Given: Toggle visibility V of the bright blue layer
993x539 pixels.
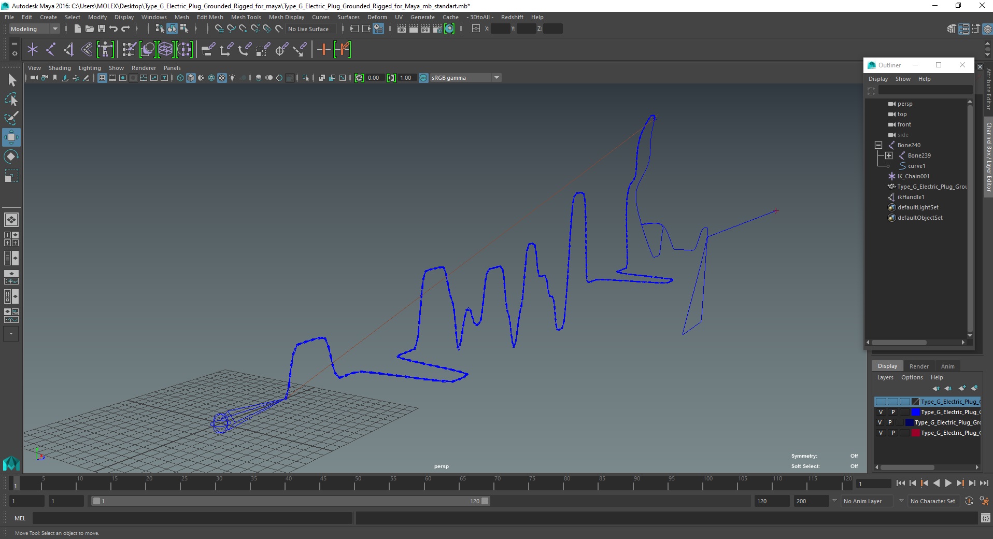Looking at the screenshot, I should [881, 412].
